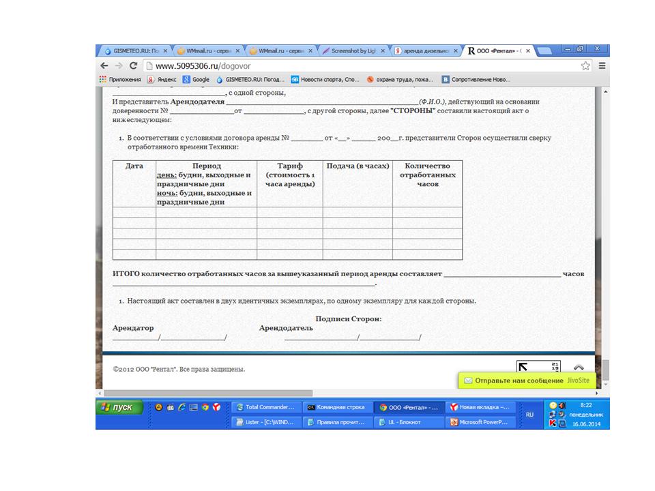The height and width of the screenshot is (491, 655).
Task: Open the Chrome hamburger menu
Action: (x=602, y=65)
